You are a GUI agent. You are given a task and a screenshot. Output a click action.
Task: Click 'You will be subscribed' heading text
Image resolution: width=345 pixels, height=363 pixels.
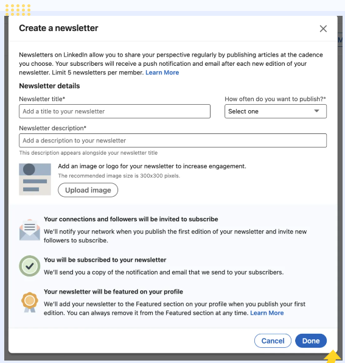tap(105, 260)
